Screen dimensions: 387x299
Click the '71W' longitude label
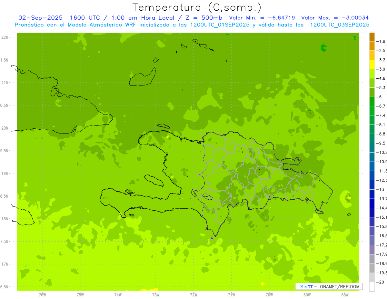click(231, 295)
